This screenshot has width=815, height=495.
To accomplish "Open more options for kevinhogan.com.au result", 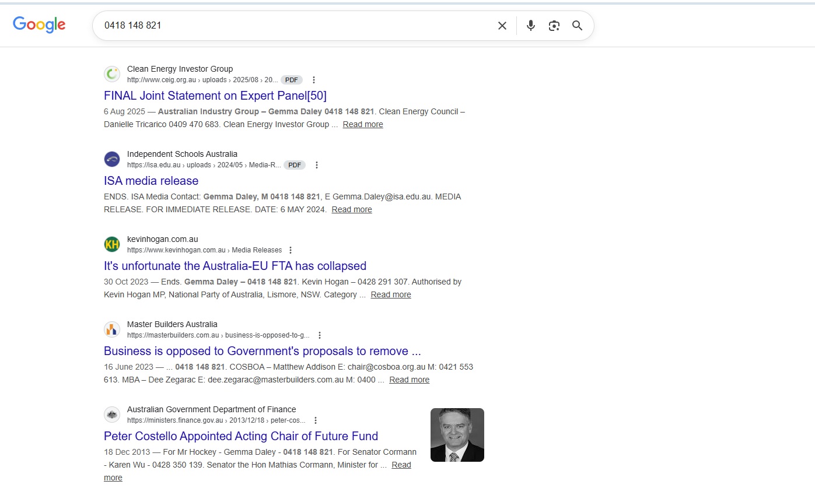I will click(291, 250).
